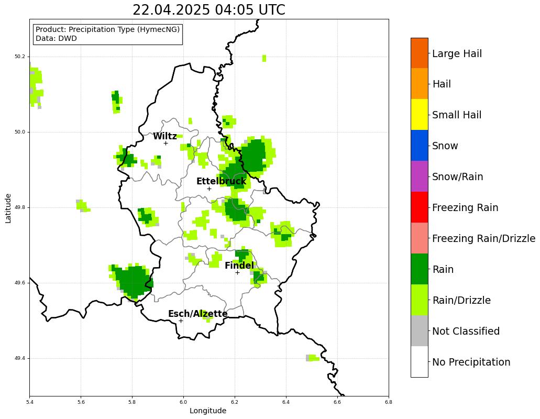This screenshot has width=540, height=419.
Task: Click the white No Precipitation swatch
Action: [420, 361]
